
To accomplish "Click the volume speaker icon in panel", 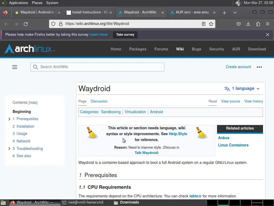I will [238, 3].
